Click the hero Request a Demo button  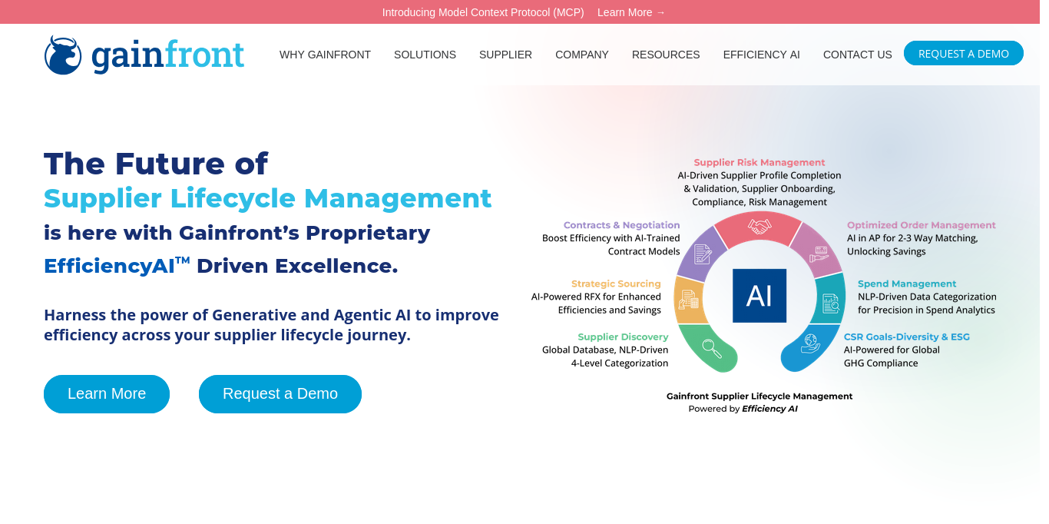click(x=280, y=393)
